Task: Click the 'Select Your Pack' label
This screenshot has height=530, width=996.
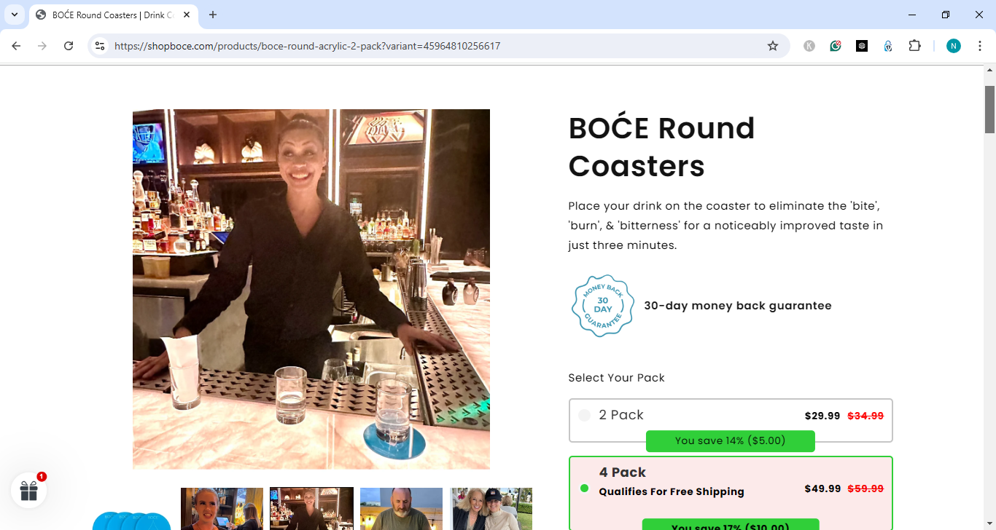Action: (617, 378)
